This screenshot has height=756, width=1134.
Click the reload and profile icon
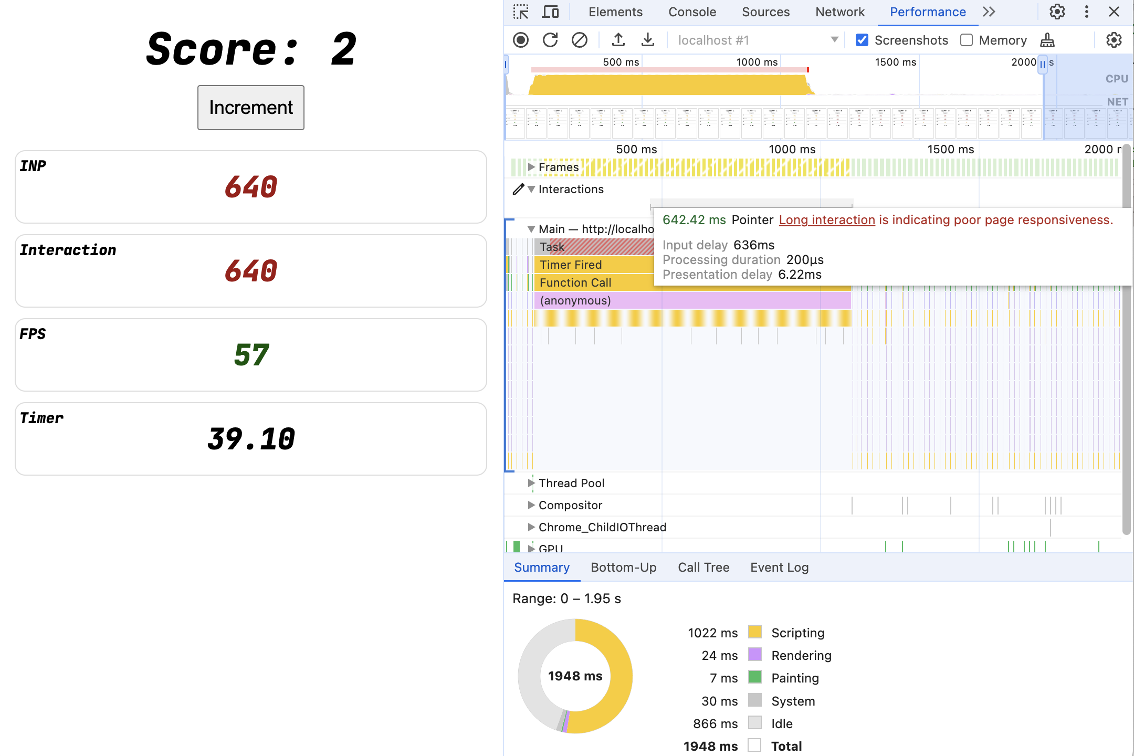(550, 39)
